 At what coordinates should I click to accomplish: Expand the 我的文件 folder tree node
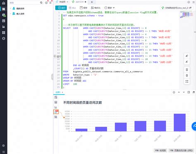click(x=10, y=9)
